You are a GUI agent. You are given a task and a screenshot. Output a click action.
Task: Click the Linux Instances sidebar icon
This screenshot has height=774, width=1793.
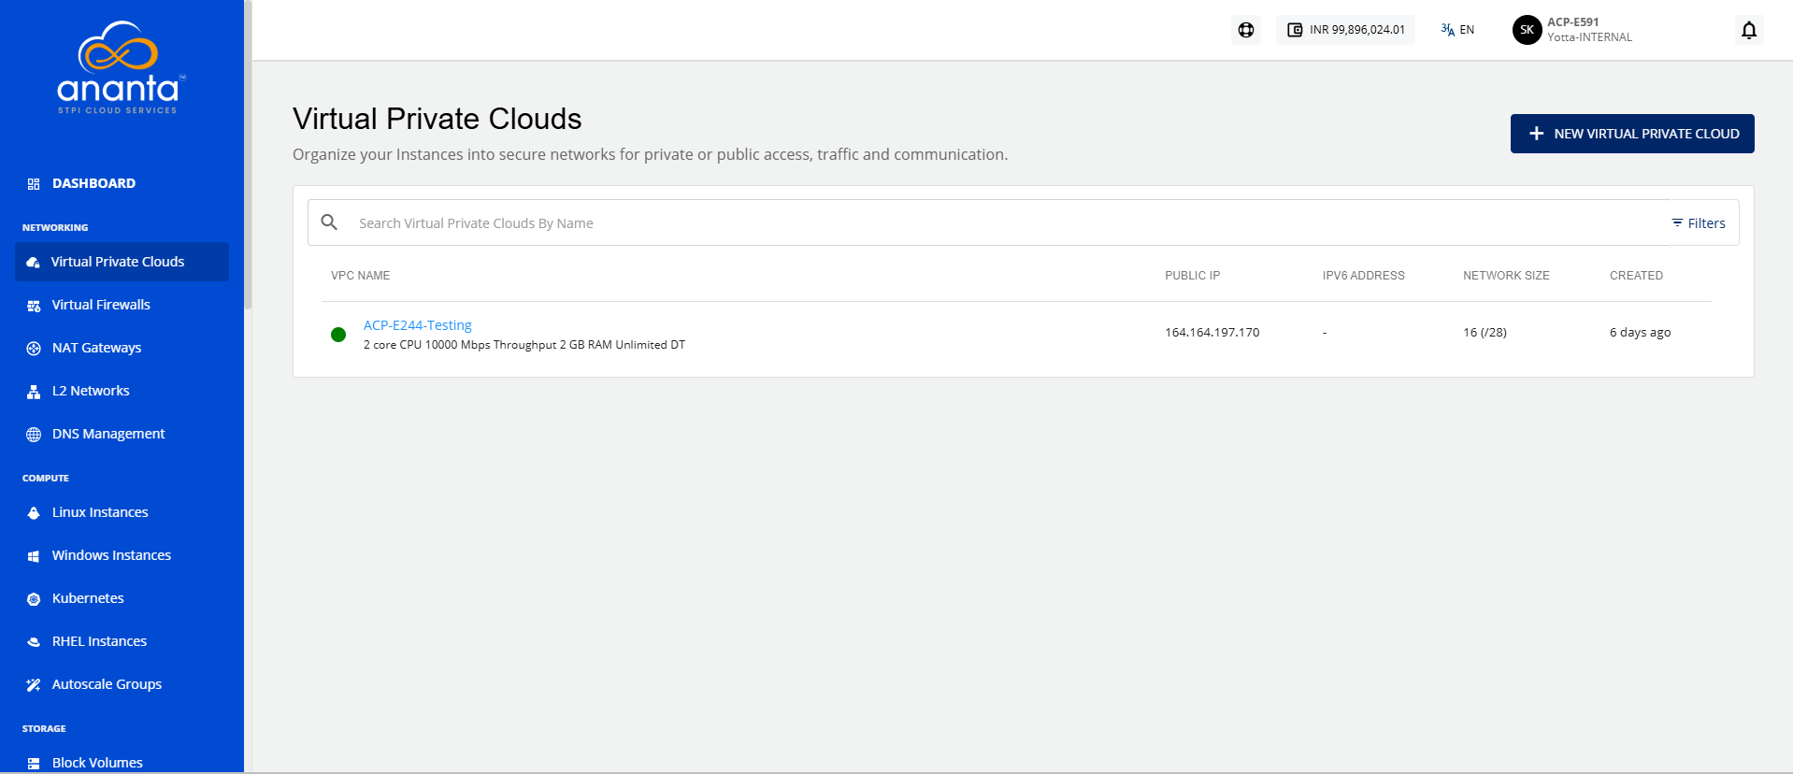[34, 513]
